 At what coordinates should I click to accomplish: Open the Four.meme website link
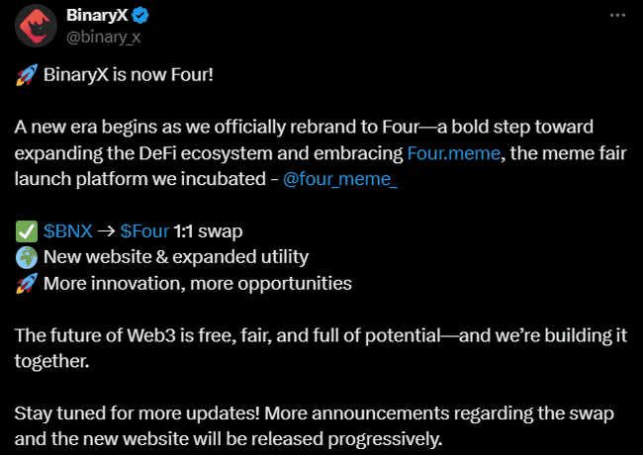pyautogui.click(x=453, y=153)
